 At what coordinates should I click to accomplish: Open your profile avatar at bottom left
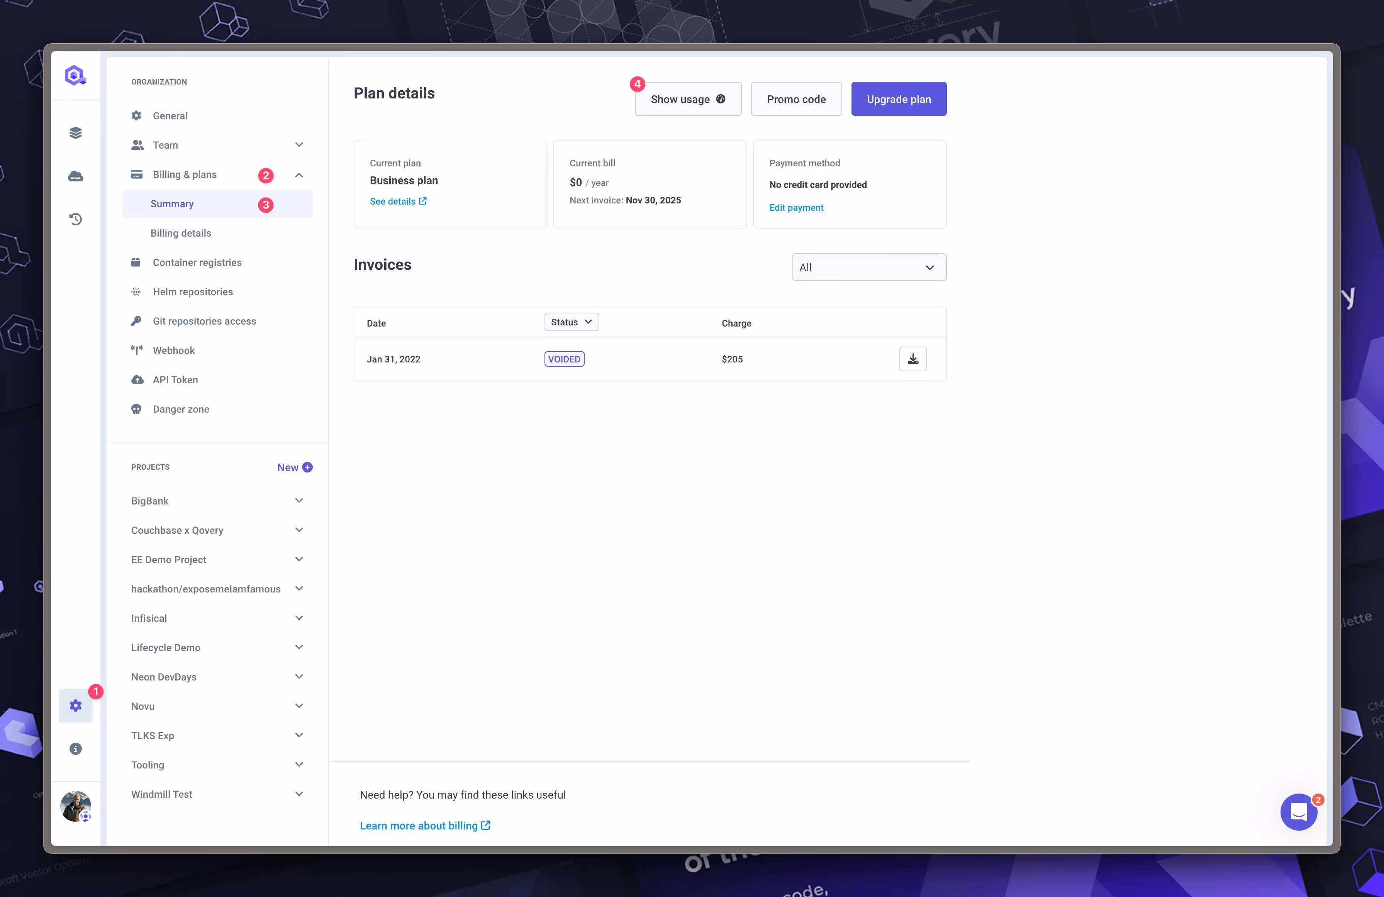tap(75, 806)
